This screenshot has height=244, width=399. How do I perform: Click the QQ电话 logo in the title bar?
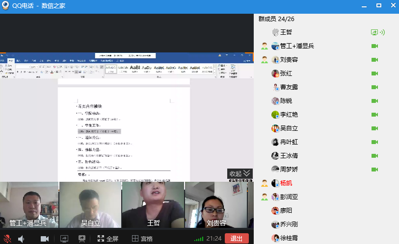6,6
